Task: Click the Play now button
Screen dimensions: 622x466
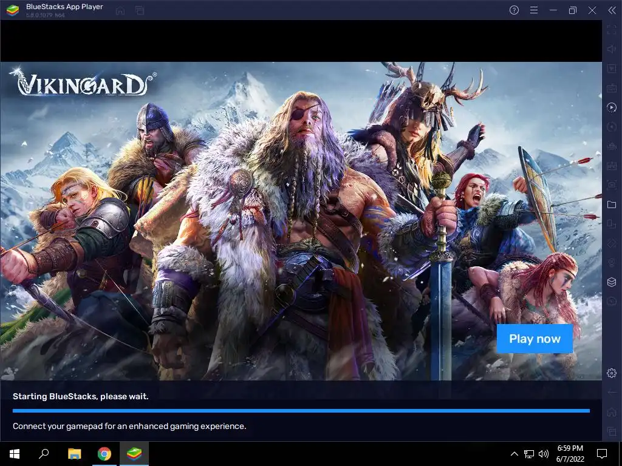Action: tap(535, 339)
